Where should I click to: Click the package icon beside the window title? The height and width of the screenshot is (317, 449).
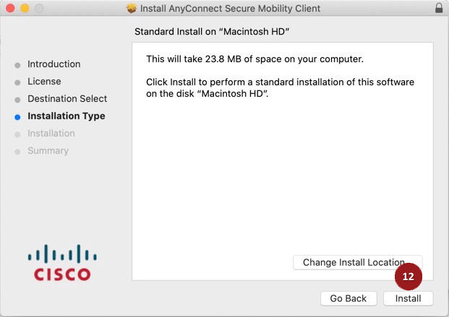[131, 9]
